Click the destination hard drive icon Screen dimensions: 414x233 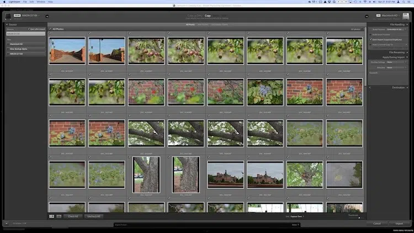click(406, 16)
